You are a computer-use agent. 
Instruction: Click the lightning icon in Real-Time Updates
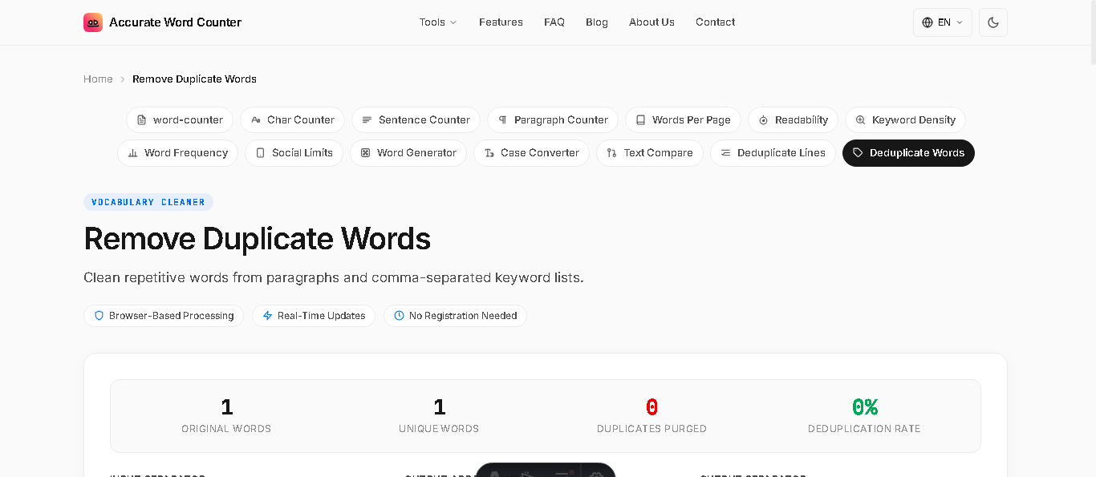268,316
